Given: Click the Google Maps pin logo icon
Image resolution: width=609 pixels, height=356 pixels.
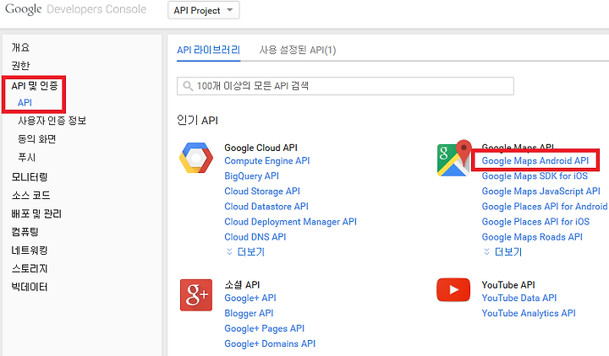Looking at the screenshot, I should [x=454, y=159].
